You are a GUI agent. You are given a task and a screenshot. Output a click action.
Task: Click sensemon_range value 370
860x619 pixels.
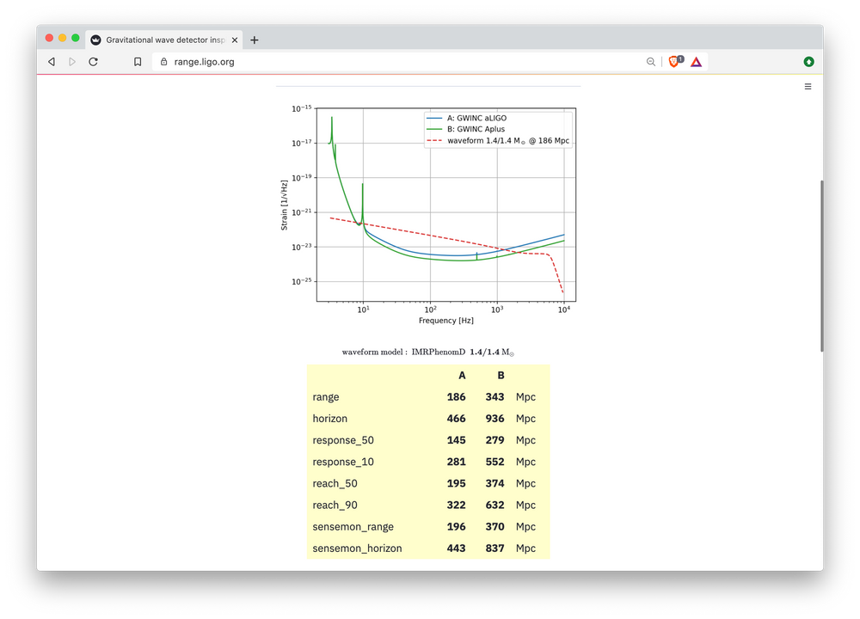coord(494,527)
